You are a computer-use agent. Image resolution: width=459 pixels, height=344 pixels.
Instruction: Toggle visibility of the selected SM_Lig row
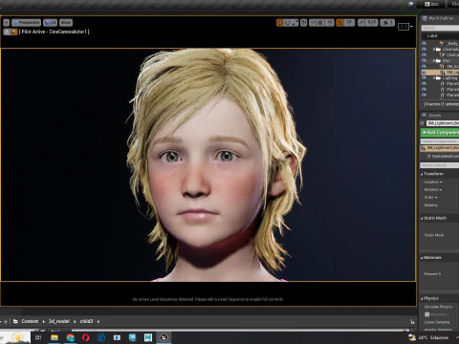point(424,73)
